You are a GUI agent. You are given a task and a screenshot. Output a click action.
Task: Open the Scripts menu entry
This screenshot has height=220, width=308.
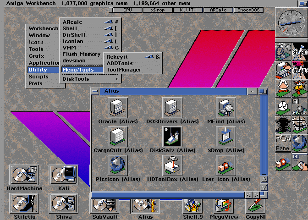point(43,77)
